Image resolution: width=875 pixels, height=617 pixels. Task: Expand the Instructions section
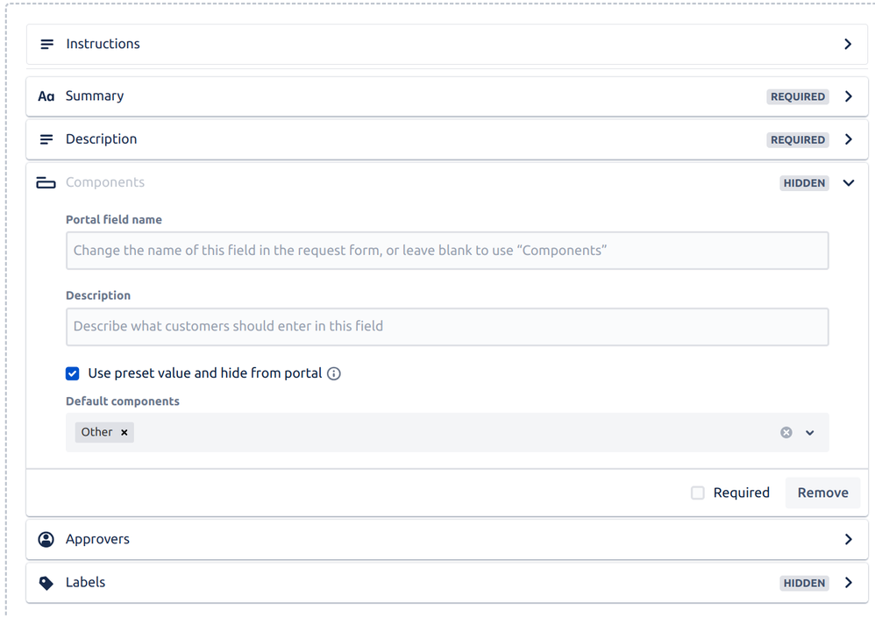848,44
